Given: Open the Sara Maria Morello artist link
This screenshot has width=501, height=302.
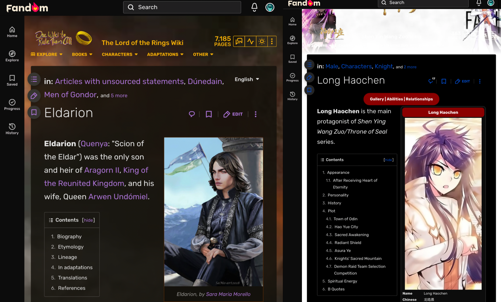Looking at the screenshot, I should pos(228,294).
